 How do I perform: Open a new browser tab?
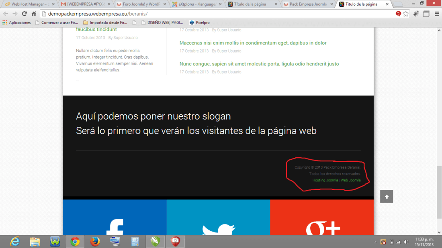(398, 4)
